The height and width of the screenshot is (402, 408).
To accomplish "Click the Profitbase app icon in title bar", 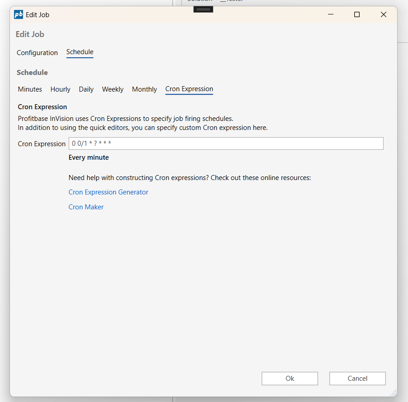I will click(19, 14).
